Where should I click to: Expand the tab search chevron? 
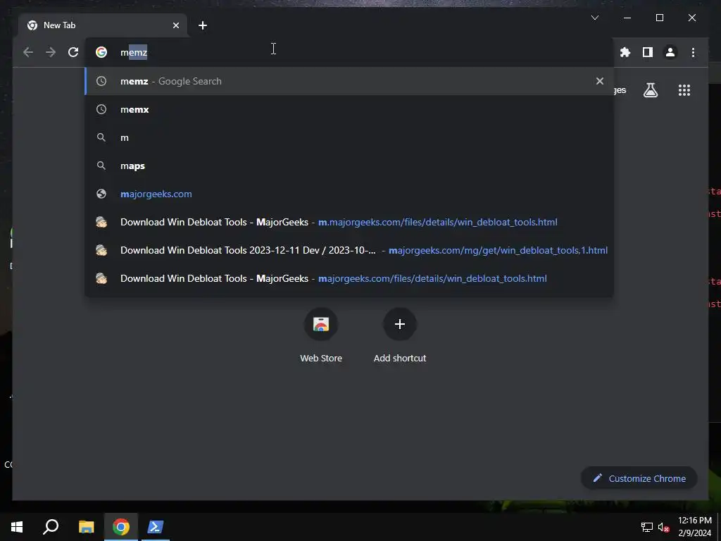click(594, 18)
